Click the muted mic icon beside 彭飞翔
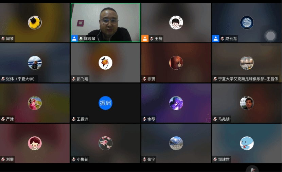 pos(74,79)
